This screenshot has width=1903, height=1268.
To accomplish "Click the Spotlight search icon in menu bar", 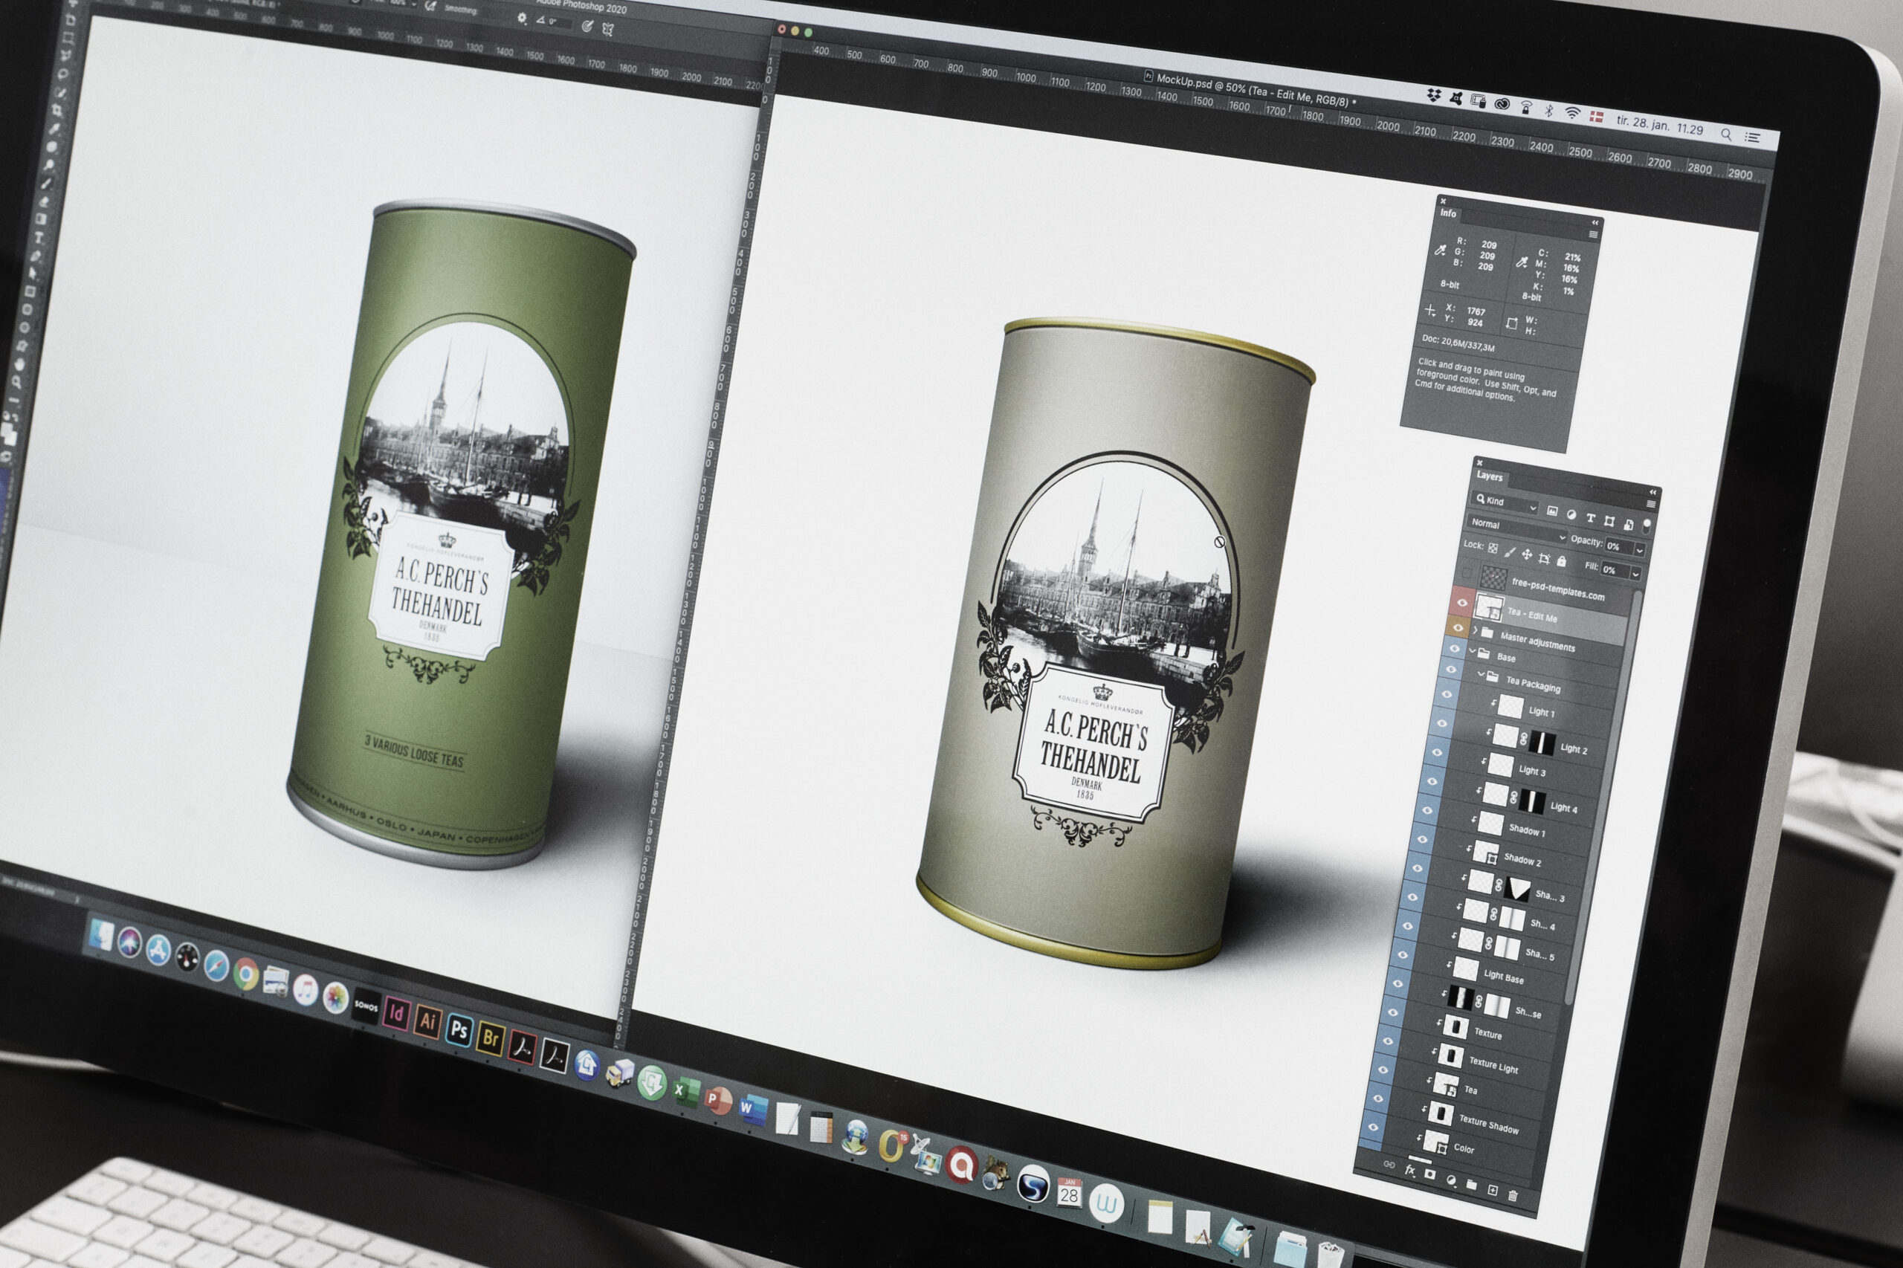I will 1725,135.
